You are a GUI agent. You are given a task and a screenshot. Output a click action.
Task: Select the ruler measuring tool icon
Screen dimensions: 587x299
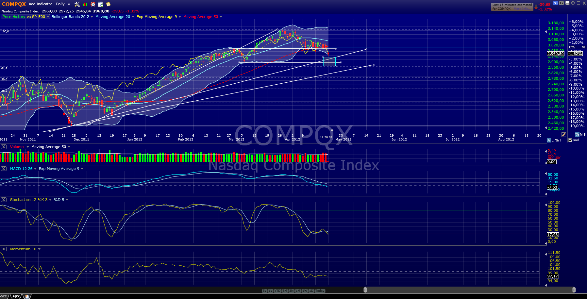[563, 135]
